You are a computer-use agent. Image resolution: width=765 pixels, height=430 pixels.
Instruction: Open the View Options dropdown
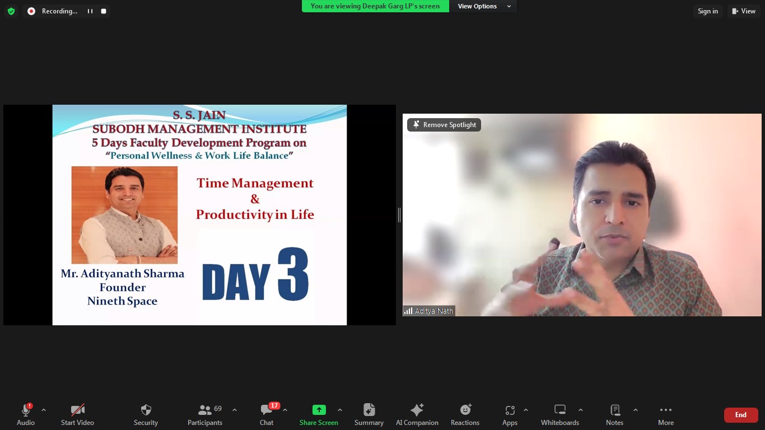tap(484, 6)
